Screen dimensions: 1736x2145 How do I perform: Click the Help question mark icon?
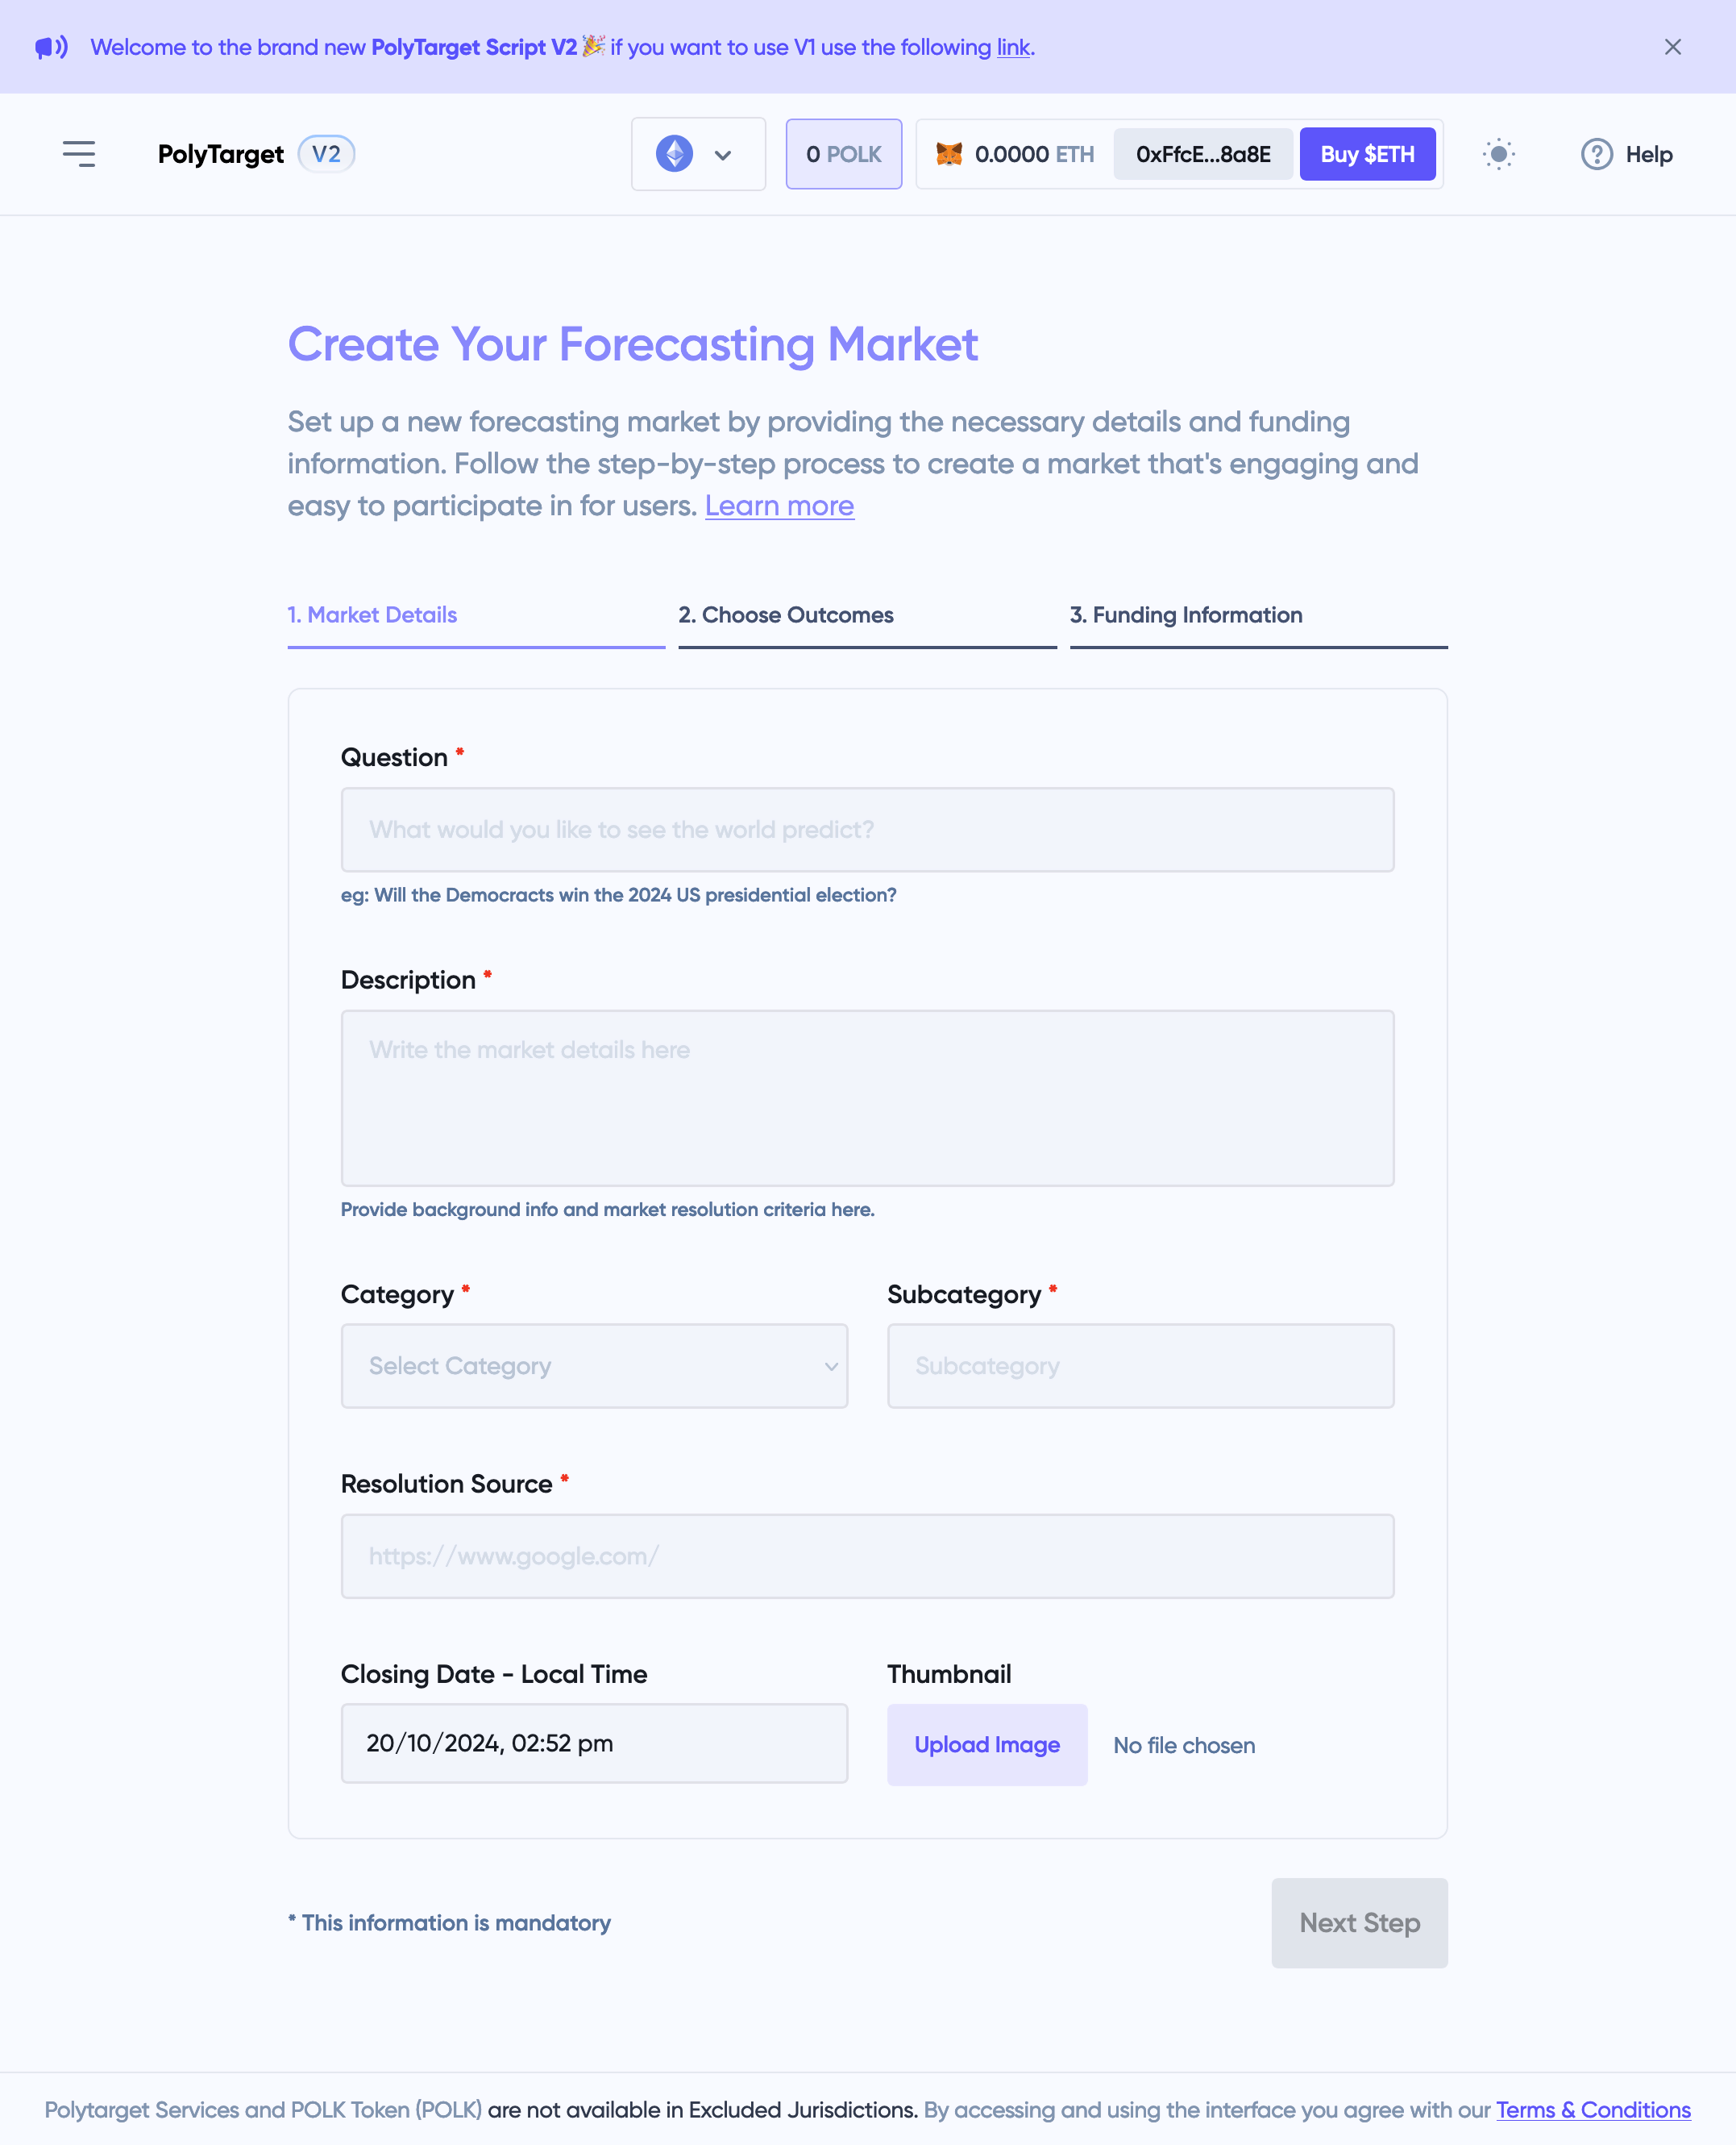coord(1596,154)
